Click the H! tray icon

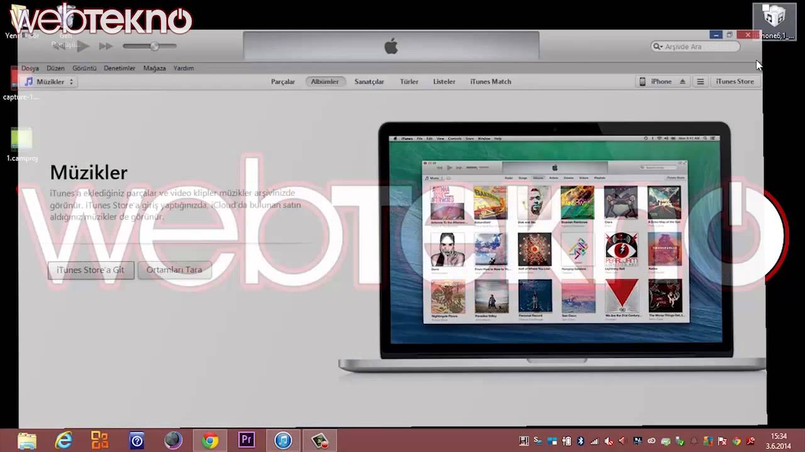(x=524, y=441)
